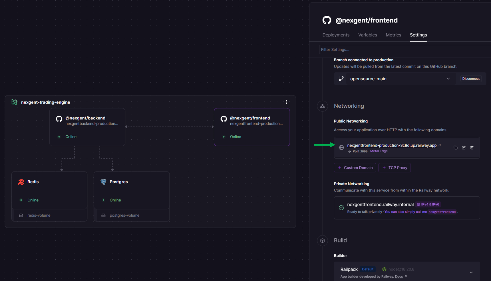Select the Postgres service node
This screenshot has width=491, height=281.
tap(131, 190)
